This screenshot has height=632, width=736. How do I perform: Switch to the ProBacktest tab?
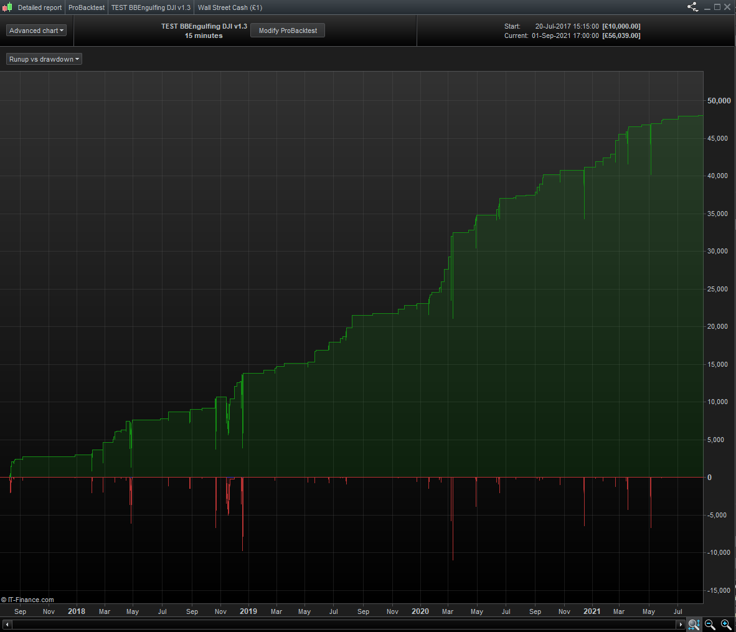(87, 7)
